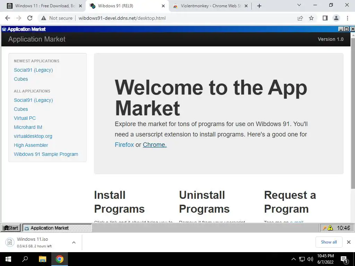Close the Violentmonkey tab
355x266 pixels.
coord(246,6)
